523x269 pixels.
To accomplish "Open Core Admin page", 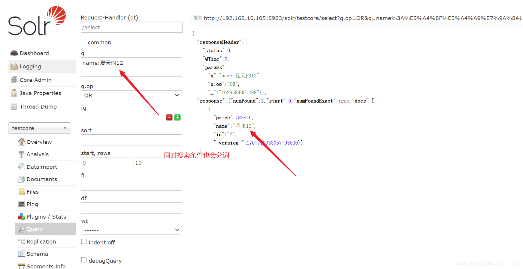I will [x=35, y=80].
